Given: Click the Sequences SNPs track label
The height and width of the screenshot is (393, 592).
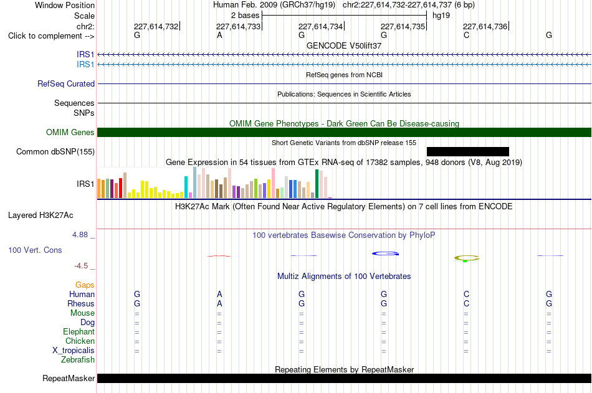Looking at the screenshot, I should click(x=74, y=108).
